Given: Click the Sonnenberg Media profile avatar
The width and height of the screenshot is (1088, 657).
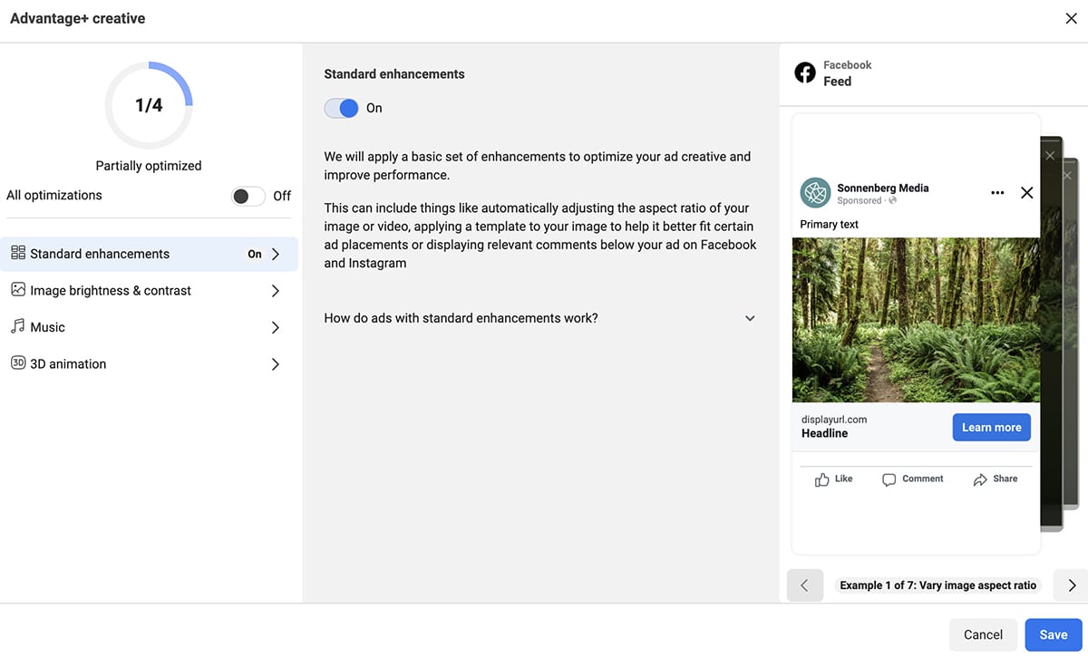Looking at the screenshot, I should tap(815, 192).
